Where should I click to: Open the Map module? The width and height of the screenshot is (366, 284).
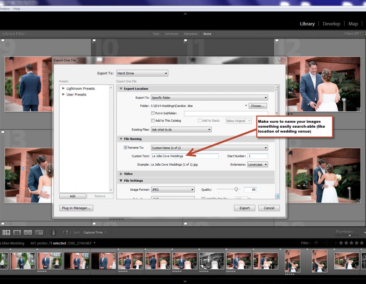tap(353, 24)
